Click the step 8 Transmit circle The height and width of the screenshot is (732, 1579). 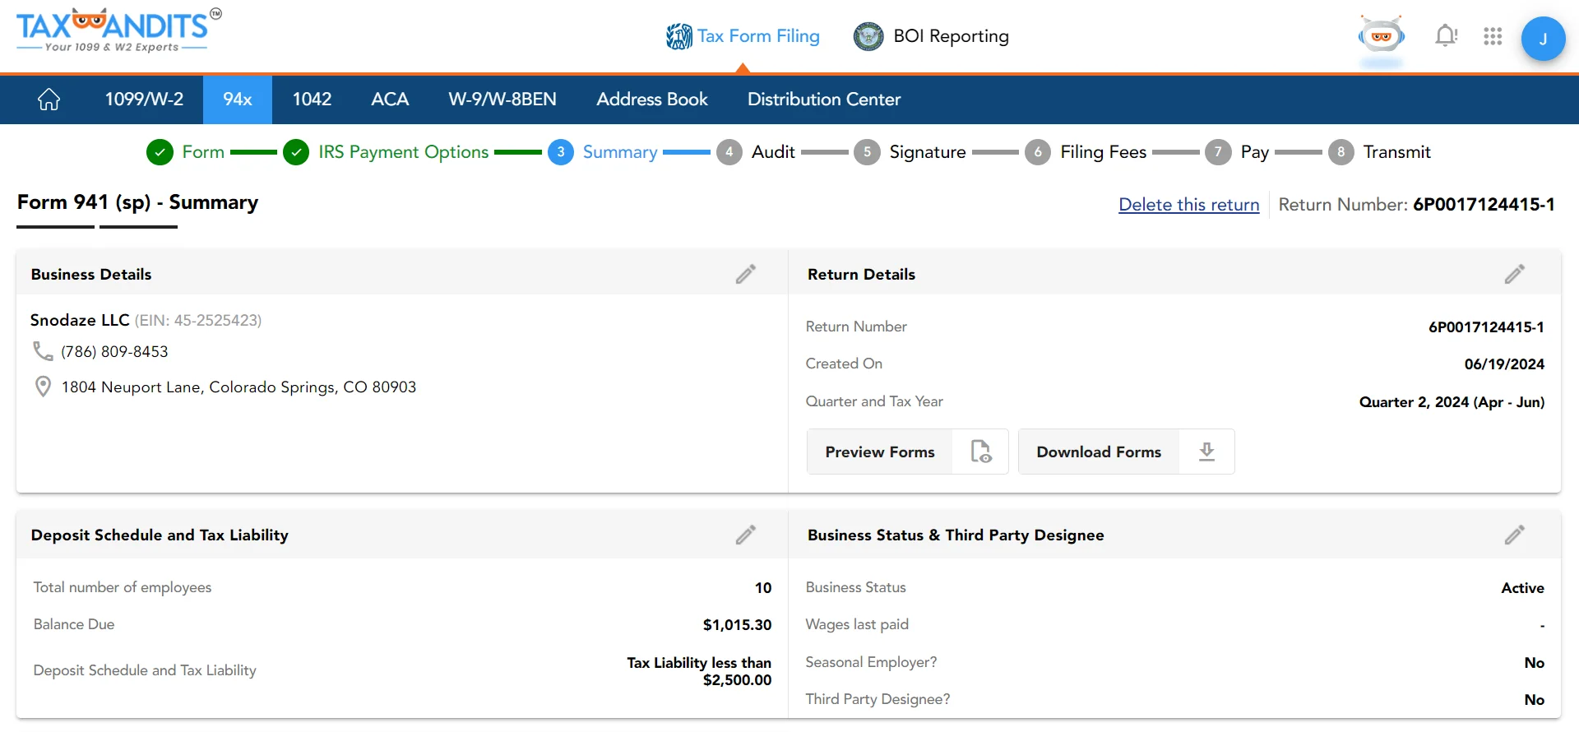(x=1341, y=152)
